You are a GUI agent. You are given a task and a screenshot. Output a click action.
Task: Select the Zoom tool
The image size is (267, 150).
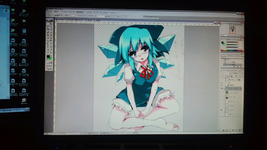point(51,52)
